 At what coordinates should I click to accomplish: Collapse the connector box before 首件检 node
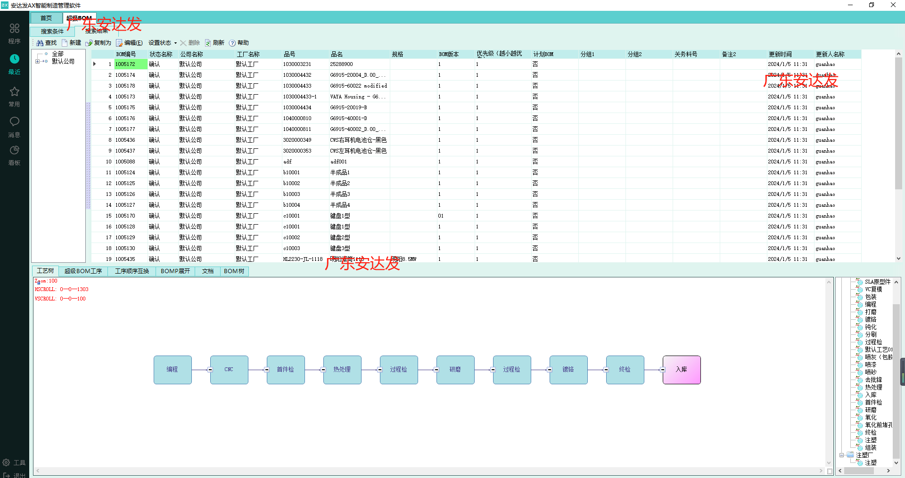coord(267,370)
